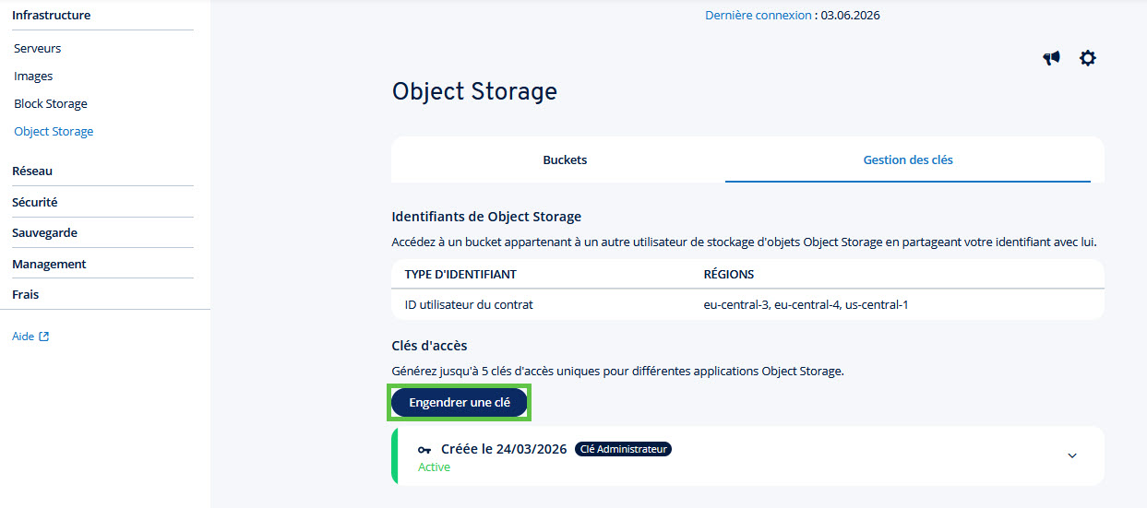Click the key icon beside Créée le
Viewport: 1147px width, 508px height.
tap(424, 450)
